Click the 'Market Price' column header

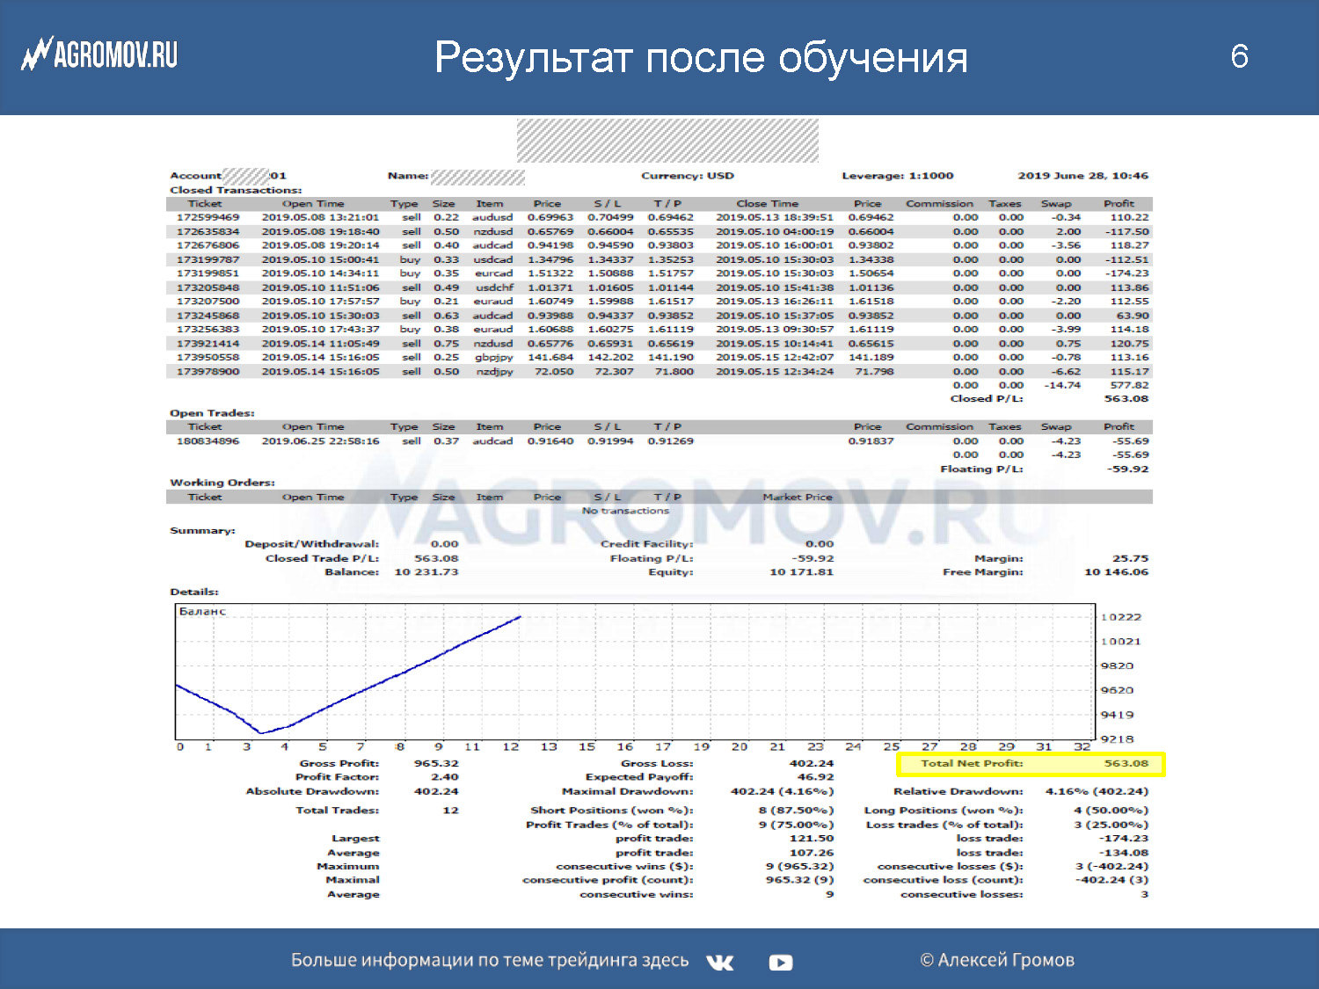(x=798, y=498)
